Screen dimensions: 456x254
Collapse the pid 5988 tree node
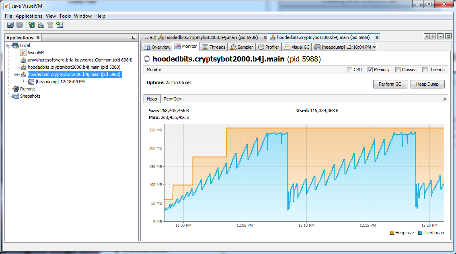pos(16,74)
